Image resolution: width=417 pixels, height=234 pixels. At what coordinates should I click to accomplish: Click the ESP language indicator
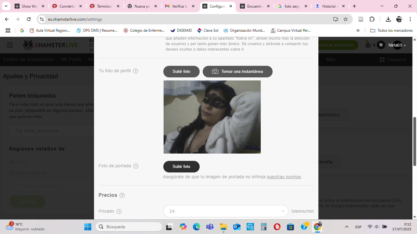[x=358, y=227]
